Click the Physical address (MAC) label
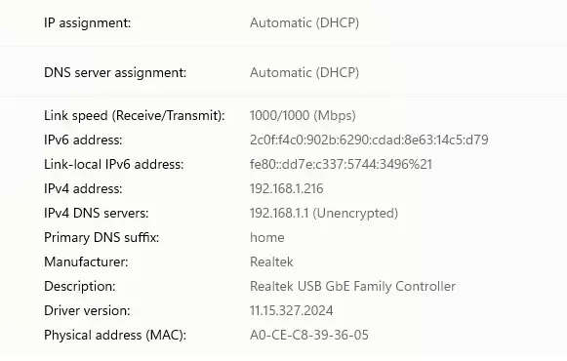This screenshot has height=361, width=567. 115,335
